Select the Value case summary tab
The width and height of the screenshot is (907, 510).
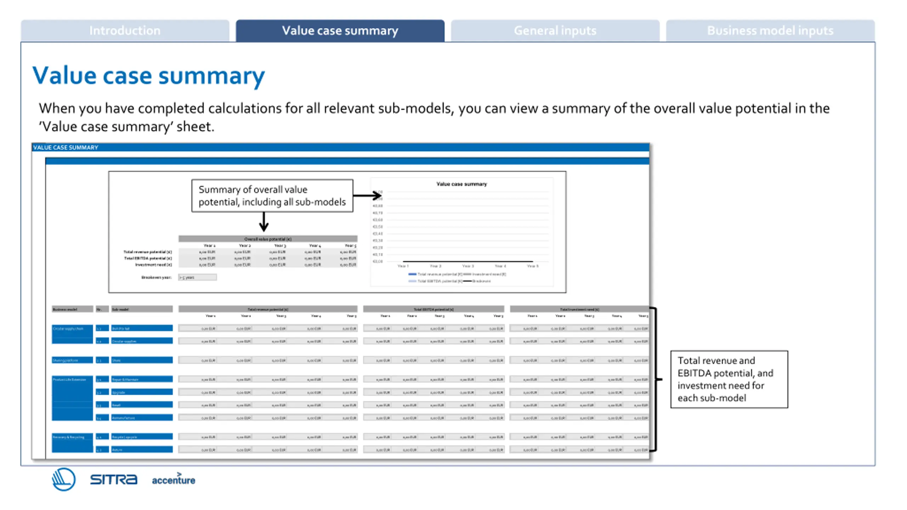[x=340, y=31]
